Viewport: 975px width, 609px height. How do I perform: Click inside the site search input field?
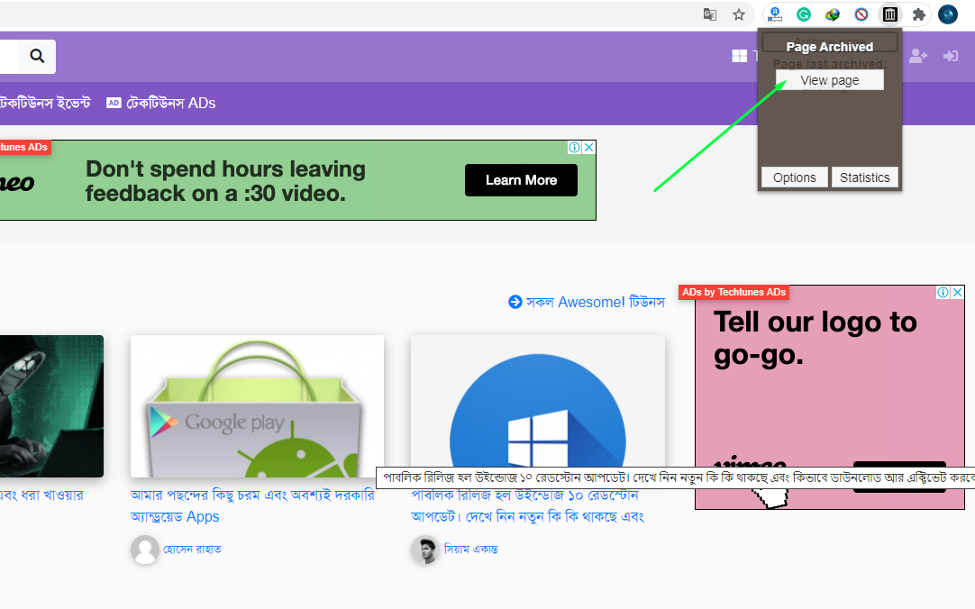9,57
